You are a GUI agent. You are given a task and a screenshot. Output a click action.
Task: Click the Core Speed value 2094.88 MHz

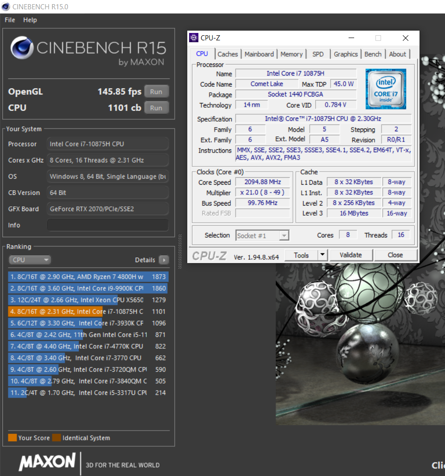[263, 182]
